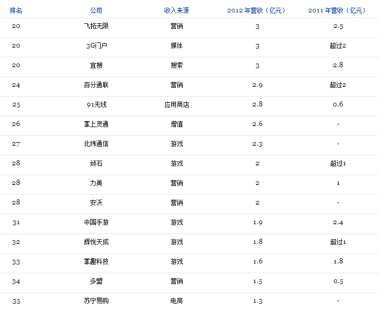This screenshot has width=385, height=312.
Task: Click 增值 in 掌上灵通 row
Action: coord(177,124)
